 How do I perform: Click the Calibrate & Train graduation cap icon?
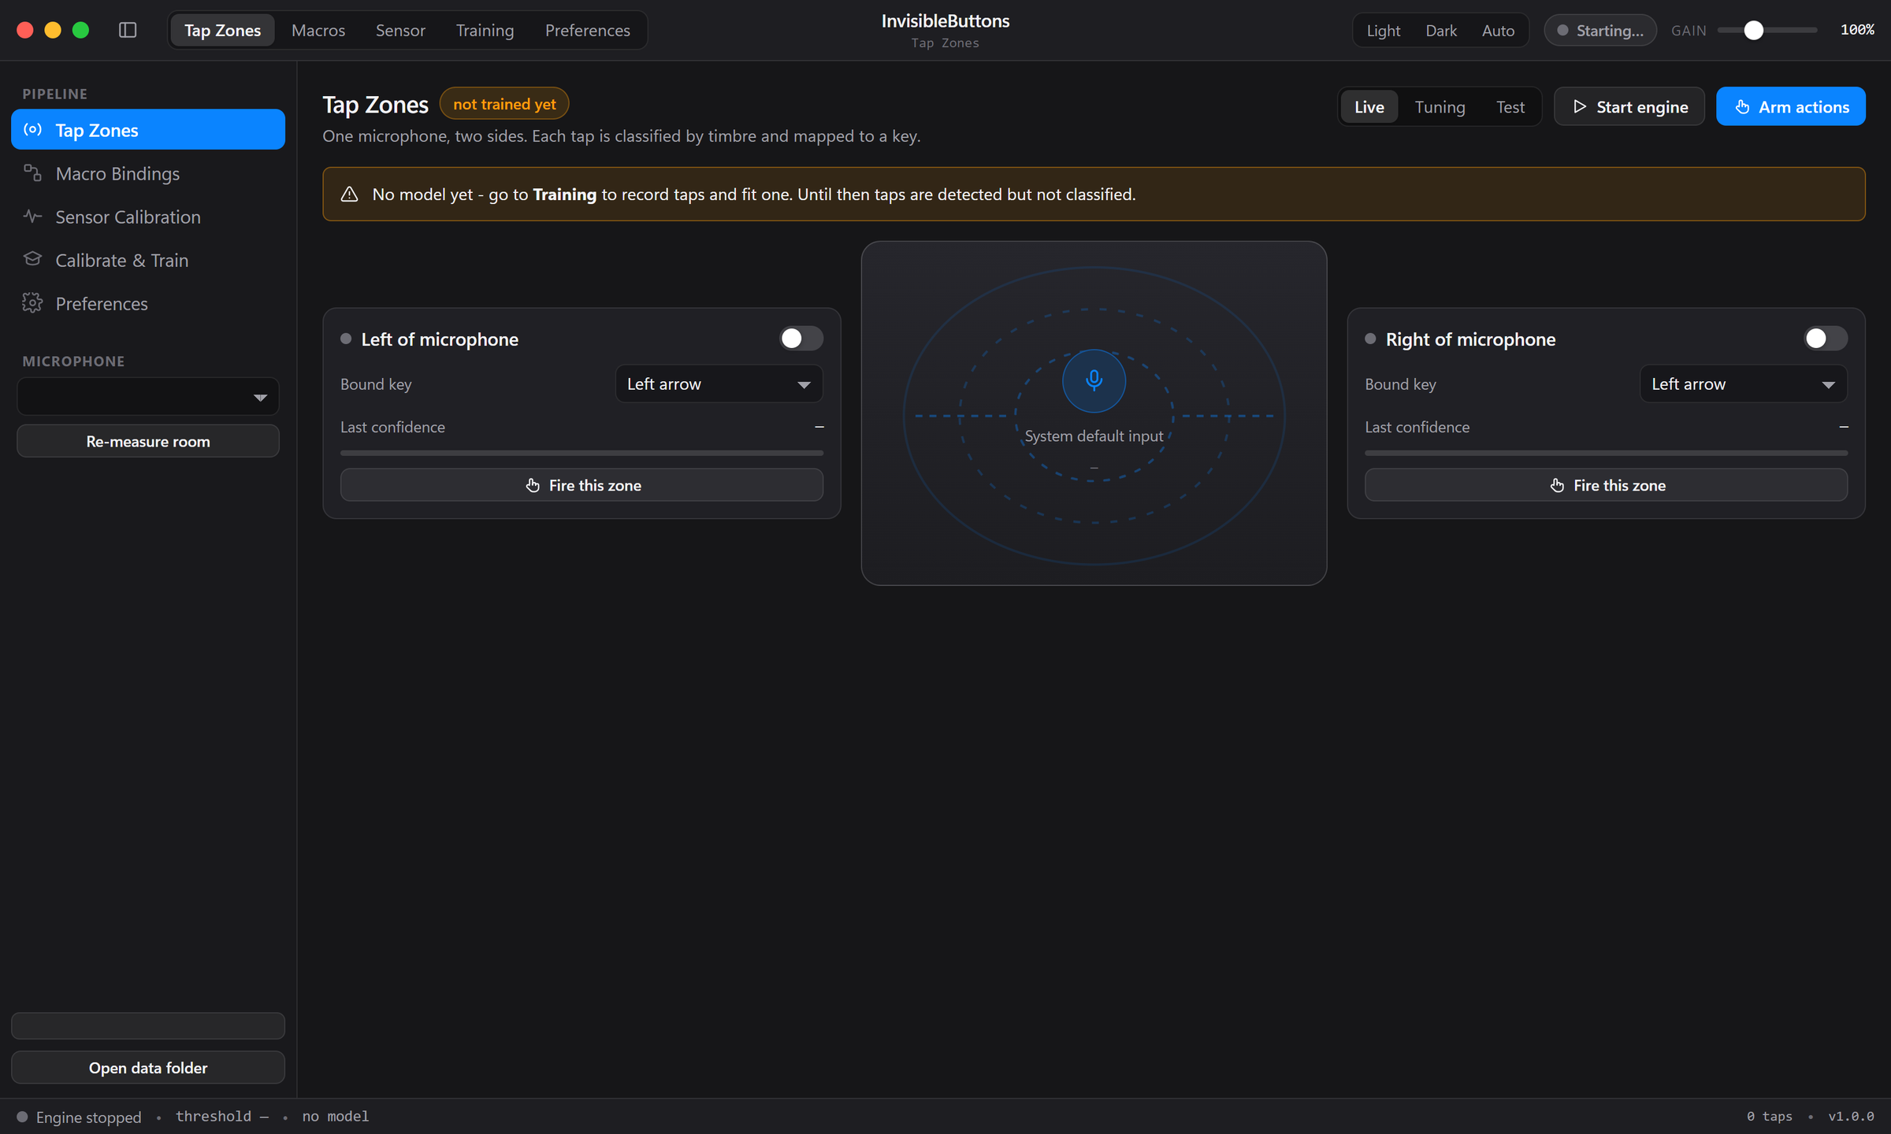[33, 259]
